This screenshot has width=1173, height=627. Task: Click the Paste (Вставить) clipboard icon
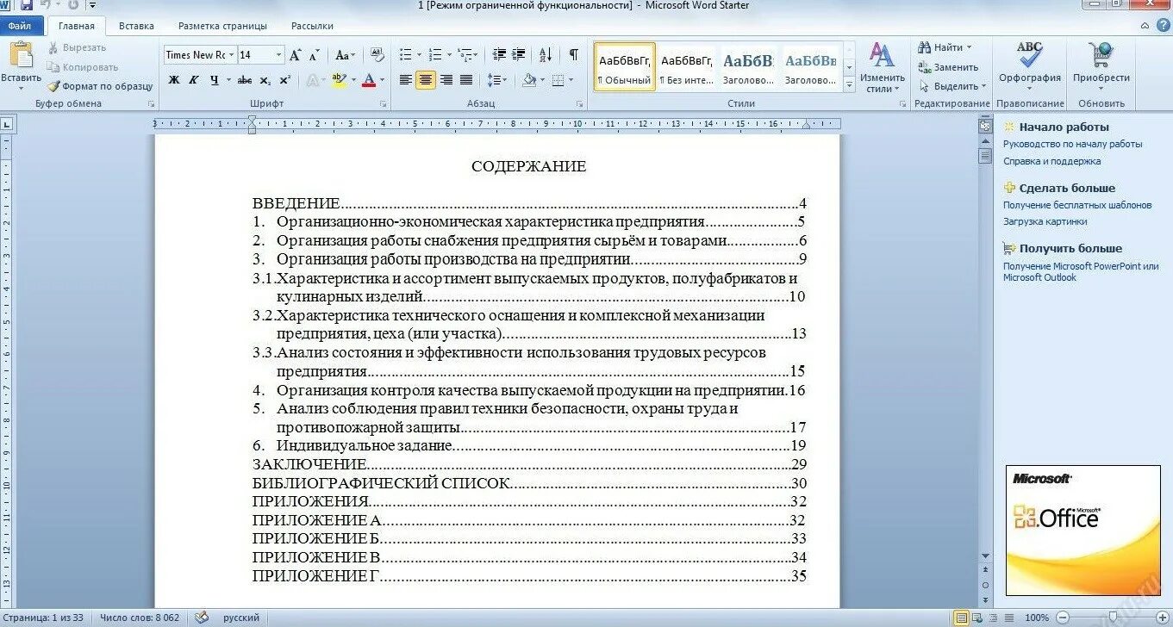(x=21, y=54)
